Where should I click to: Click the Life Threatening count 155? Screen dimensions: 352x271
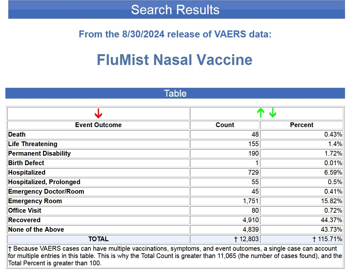pyautogui.click(x=254, y=144)
